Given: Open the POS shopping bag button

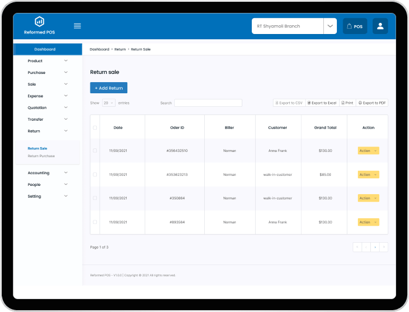Looking at the screenshot, I should click(x=354, y=26).
